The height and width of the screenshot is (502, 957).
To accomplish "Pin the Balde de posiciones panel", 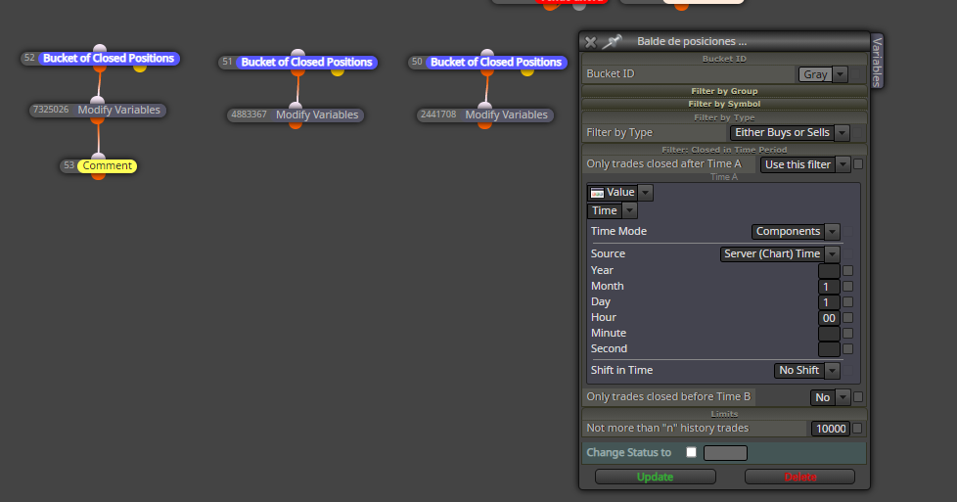I will point(612,41).
